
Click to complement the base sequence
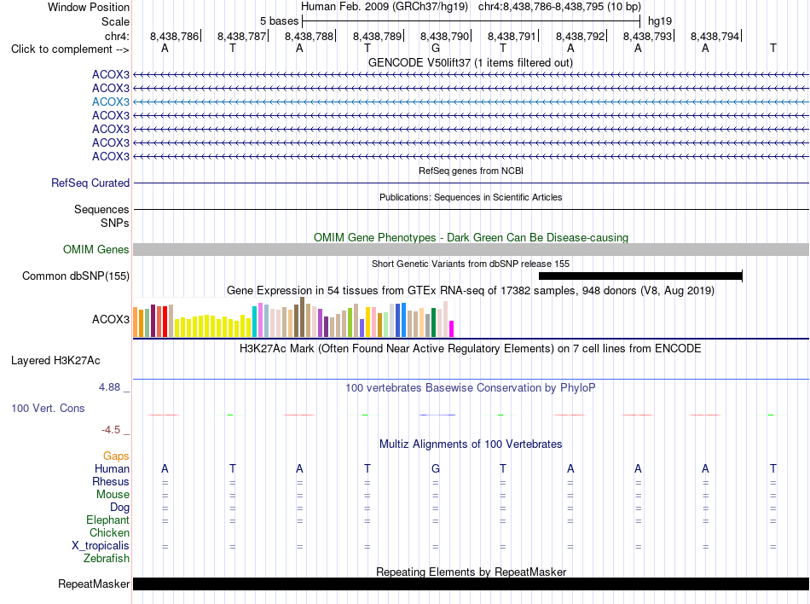click(70, 49)
